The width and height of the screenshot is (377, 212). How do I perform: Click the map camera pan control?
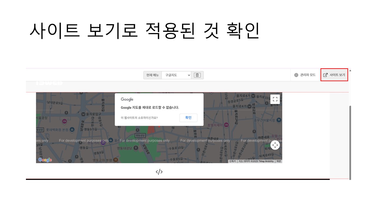click(x=275, y=145)
